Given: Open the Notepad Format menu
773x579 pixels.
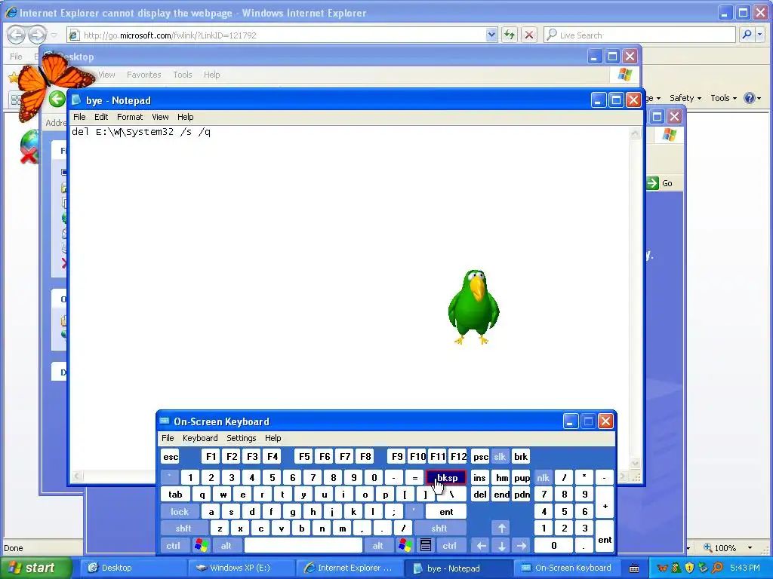Looking at the screenshot, I should click(130, 117).
